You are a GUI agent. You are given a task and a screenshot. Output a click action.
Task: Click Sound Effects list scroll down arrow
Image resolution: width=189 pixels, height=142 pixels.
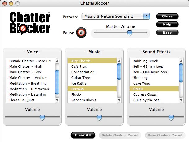181,100
